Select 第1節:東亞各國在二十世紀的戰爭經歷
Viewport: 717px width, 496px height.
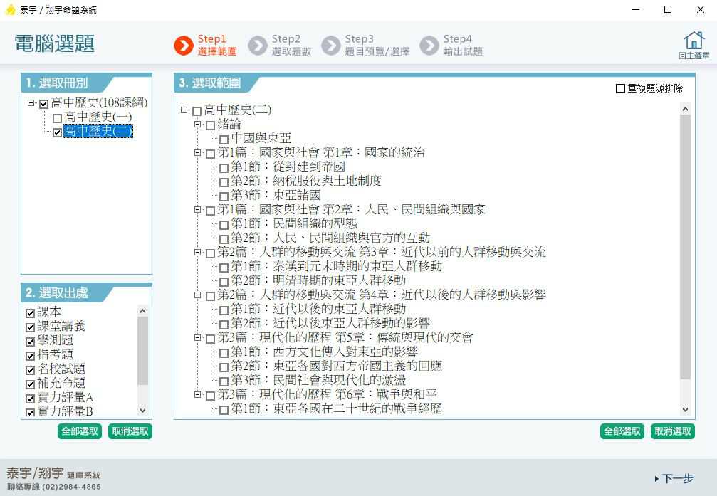tap(336, 408)
